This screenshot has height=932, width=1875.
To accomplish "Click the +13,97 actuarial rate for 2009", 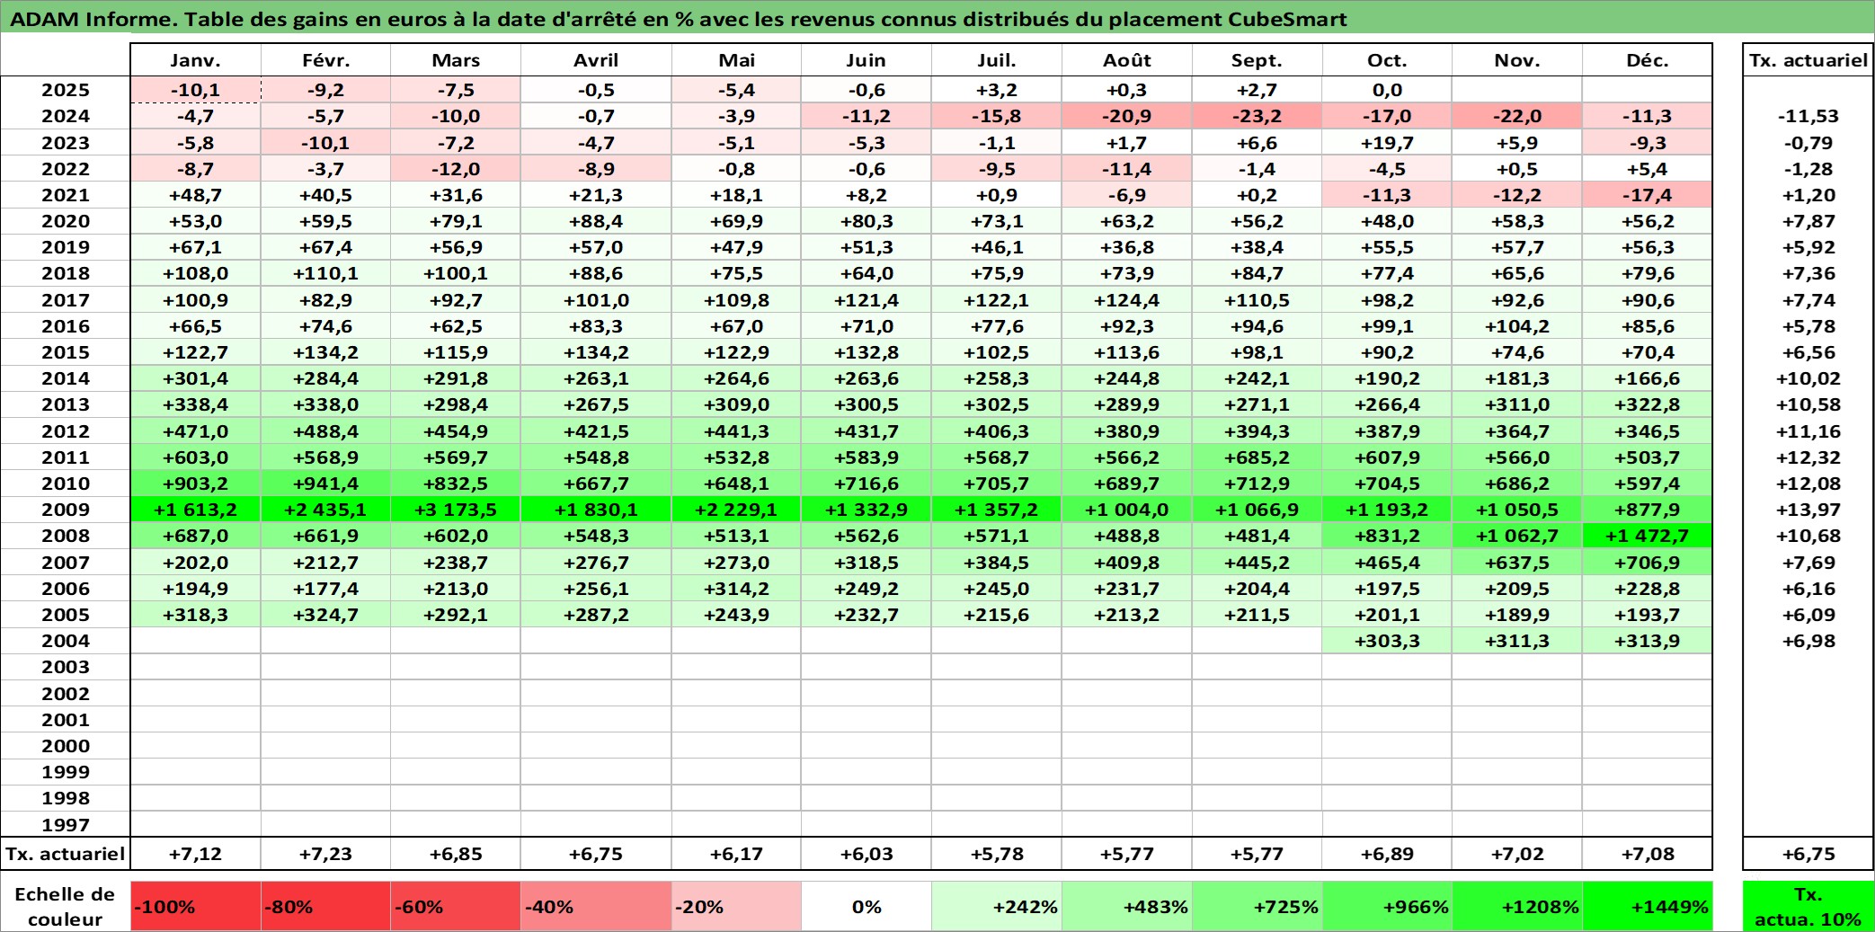I will (1808, 510).
